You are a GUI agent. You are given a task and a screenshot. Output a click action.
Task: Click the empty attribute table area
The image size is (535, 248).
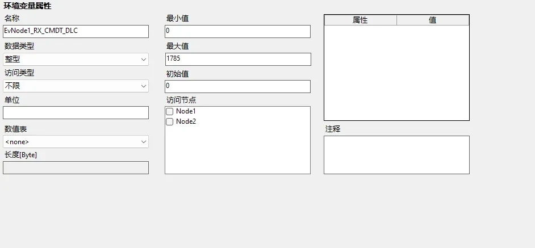(x=396, y=73)
